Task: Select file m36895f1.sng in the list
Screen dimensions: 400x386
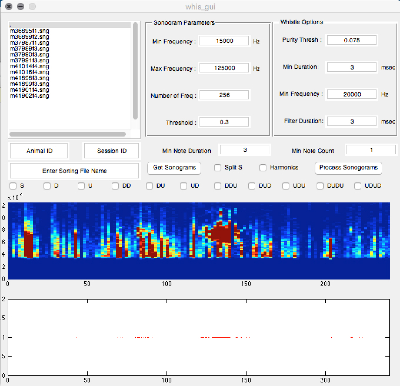Action: pyautogui.click(x=30, y=31)
